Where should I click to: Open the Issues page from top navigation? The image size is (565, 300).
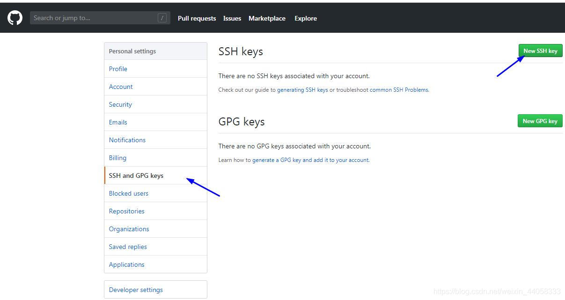232,18
